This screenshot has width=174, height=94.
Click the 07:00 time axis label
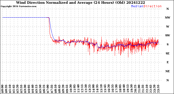point(48,89)
